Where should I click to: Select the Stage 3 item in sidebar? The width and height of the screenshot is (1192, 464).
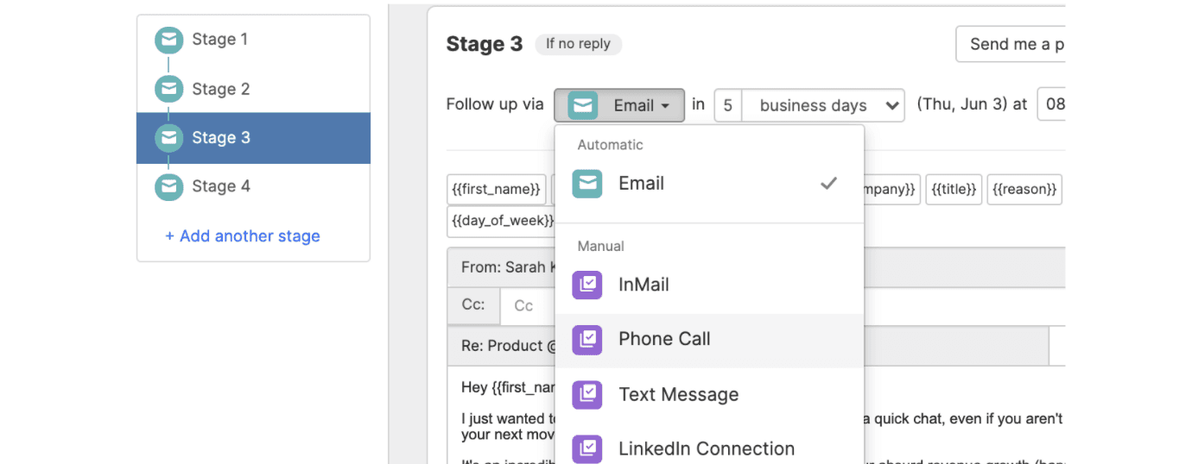tap(220, 138)
